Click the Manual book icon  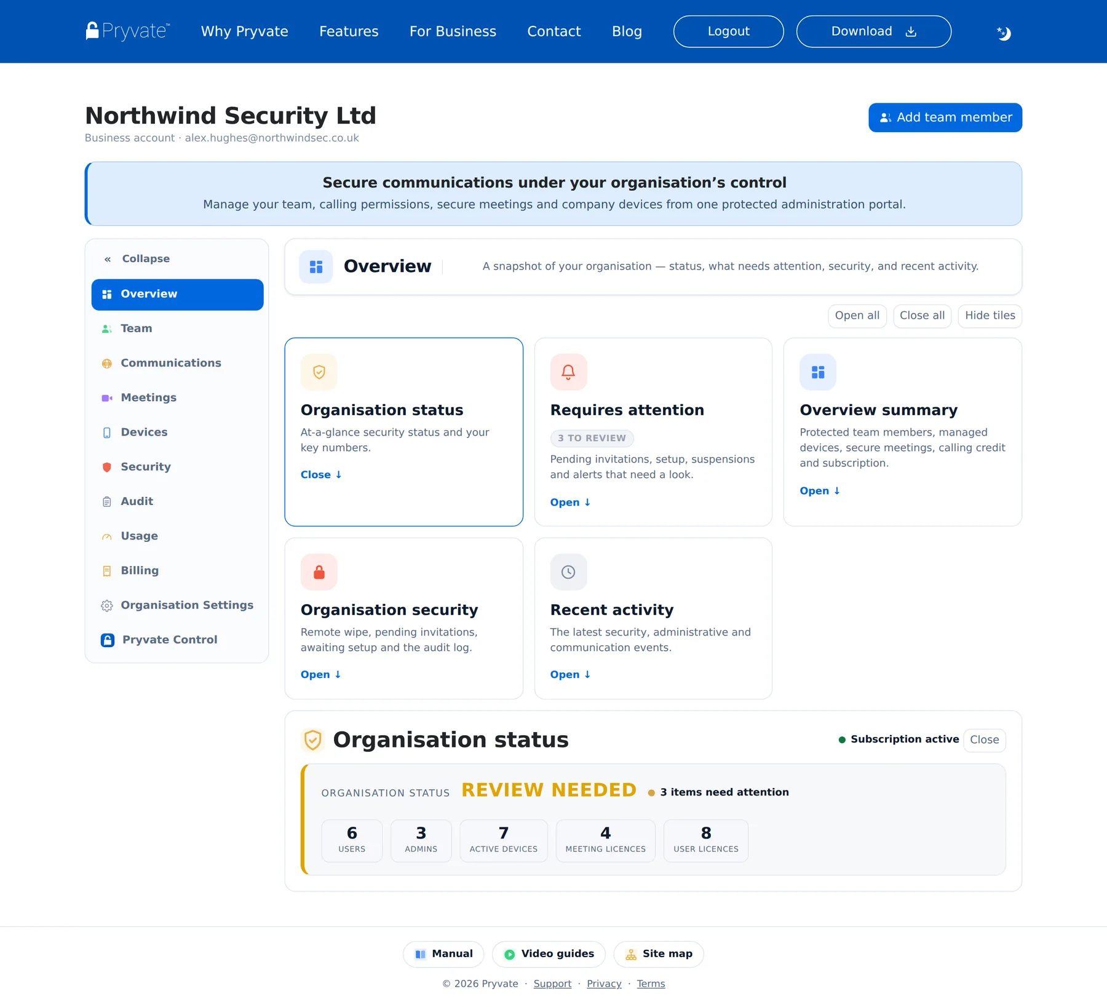pos(421,954)
